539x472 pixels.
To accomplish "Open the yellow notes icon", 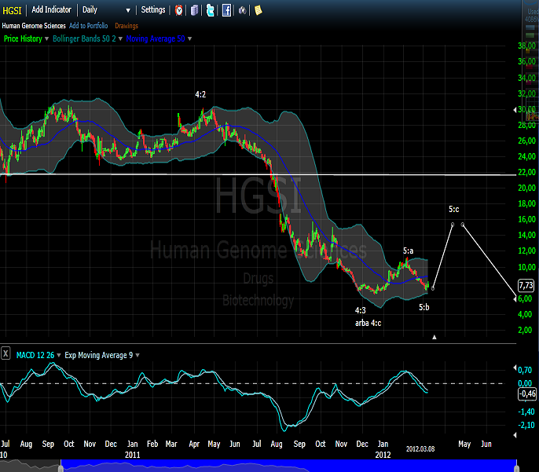I will coord(258,10).
